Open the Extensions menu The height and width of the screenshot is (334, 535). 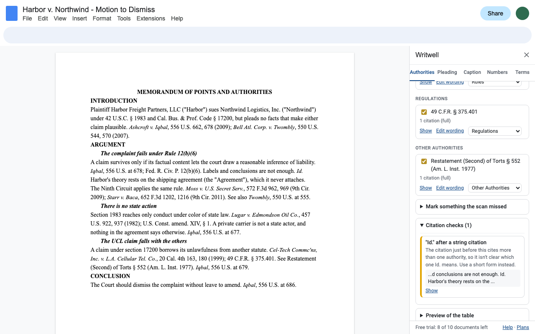pyautogui.click(x=151, y=18)
